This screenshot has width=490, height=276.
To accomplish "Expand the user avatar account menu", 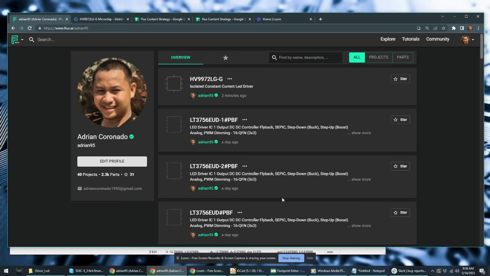I will click(x=467, y=39).
